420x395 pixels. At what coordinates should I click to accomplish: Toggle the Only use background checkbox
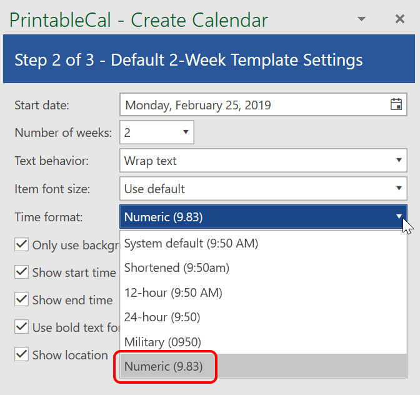tap(22, 244)
